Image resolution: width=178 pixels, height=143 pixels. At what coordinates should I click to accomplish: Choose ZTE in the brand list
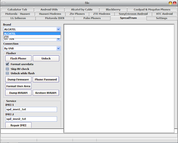click(x=32, y=37)
